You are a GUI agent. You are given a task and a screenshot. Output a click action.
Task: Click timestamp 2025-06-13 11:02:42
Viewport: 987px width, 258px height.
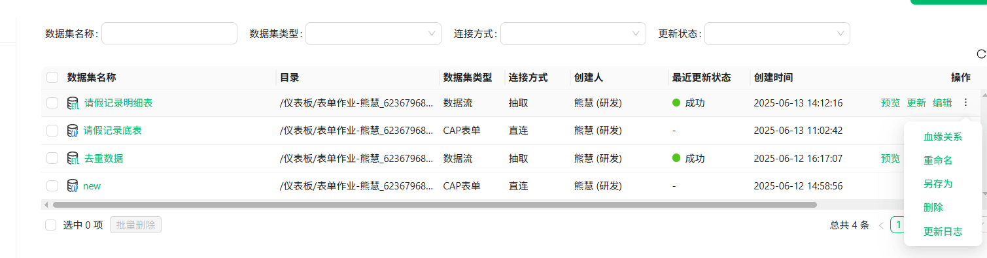tap(798, 131)
